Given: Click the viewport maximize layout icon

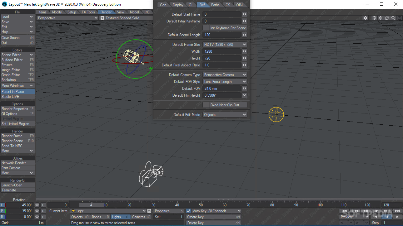Looking at the screenshot, I should coord(400,18).
